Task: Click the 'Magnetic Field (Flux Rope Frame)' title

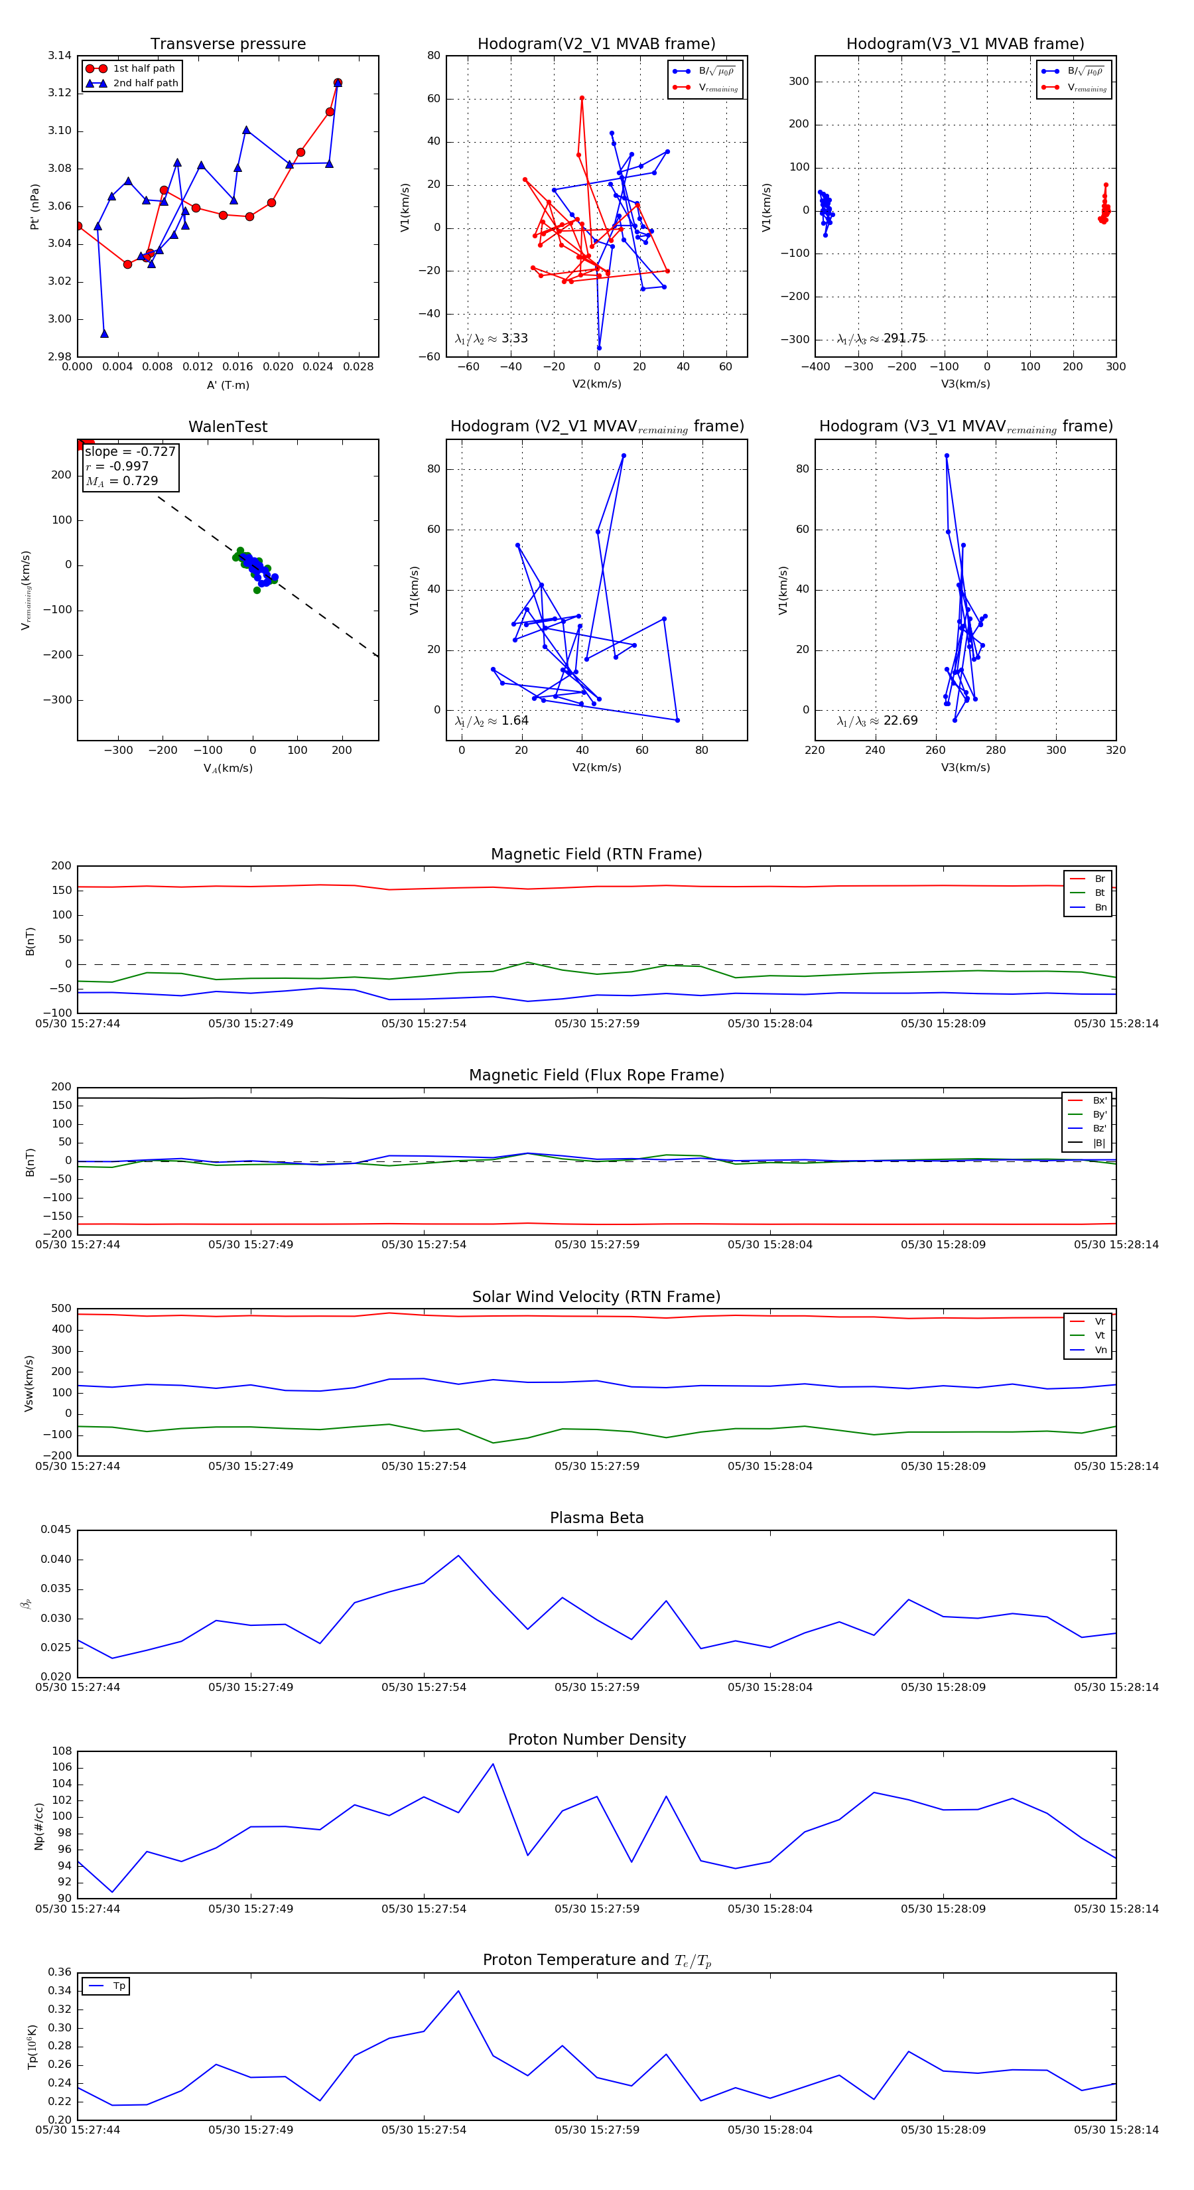Action: pos(596,1076)
